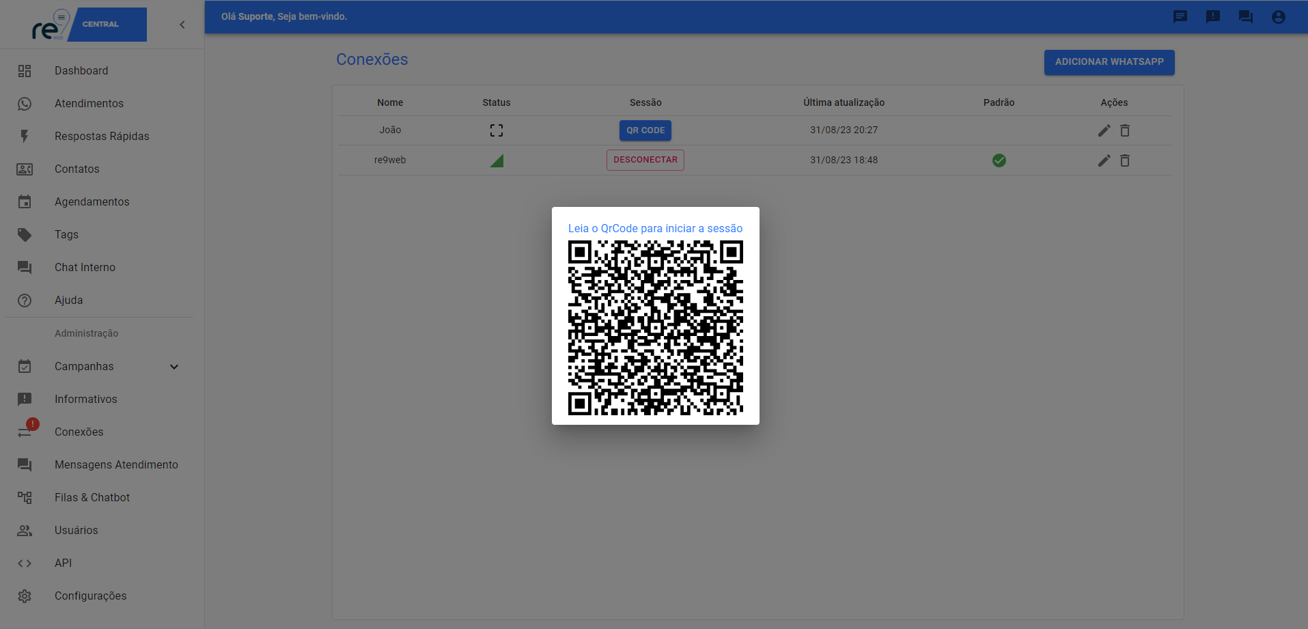
Task: Click the João QR scan status icon
Action: 497,130
